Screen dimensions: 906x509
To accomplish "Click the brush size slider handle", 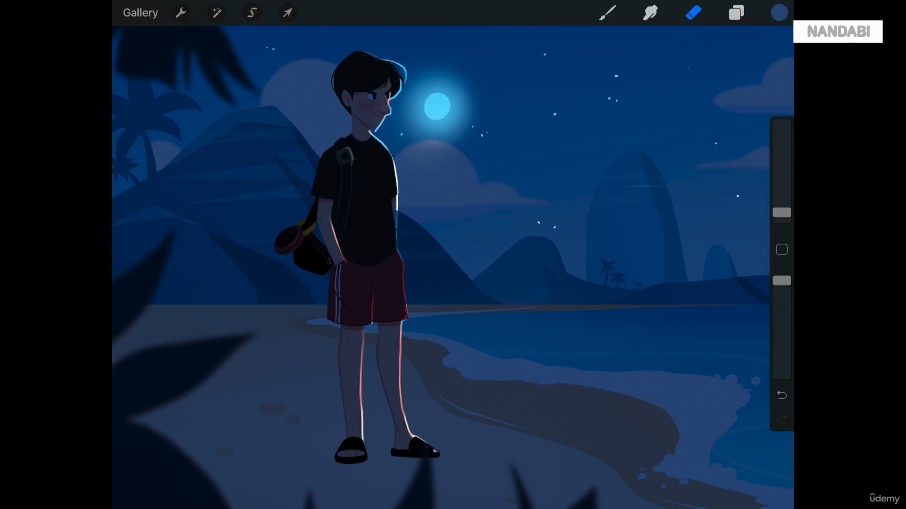I will (x=782, y=213).
